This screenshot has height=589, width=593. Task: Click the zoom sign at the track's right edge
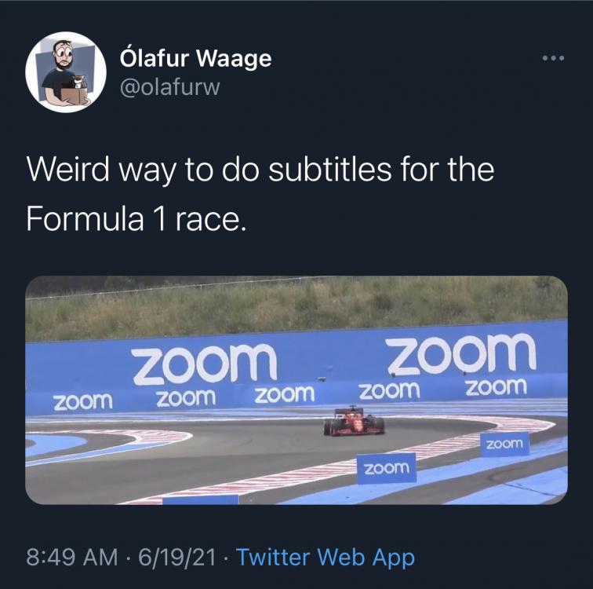(504, 444)
